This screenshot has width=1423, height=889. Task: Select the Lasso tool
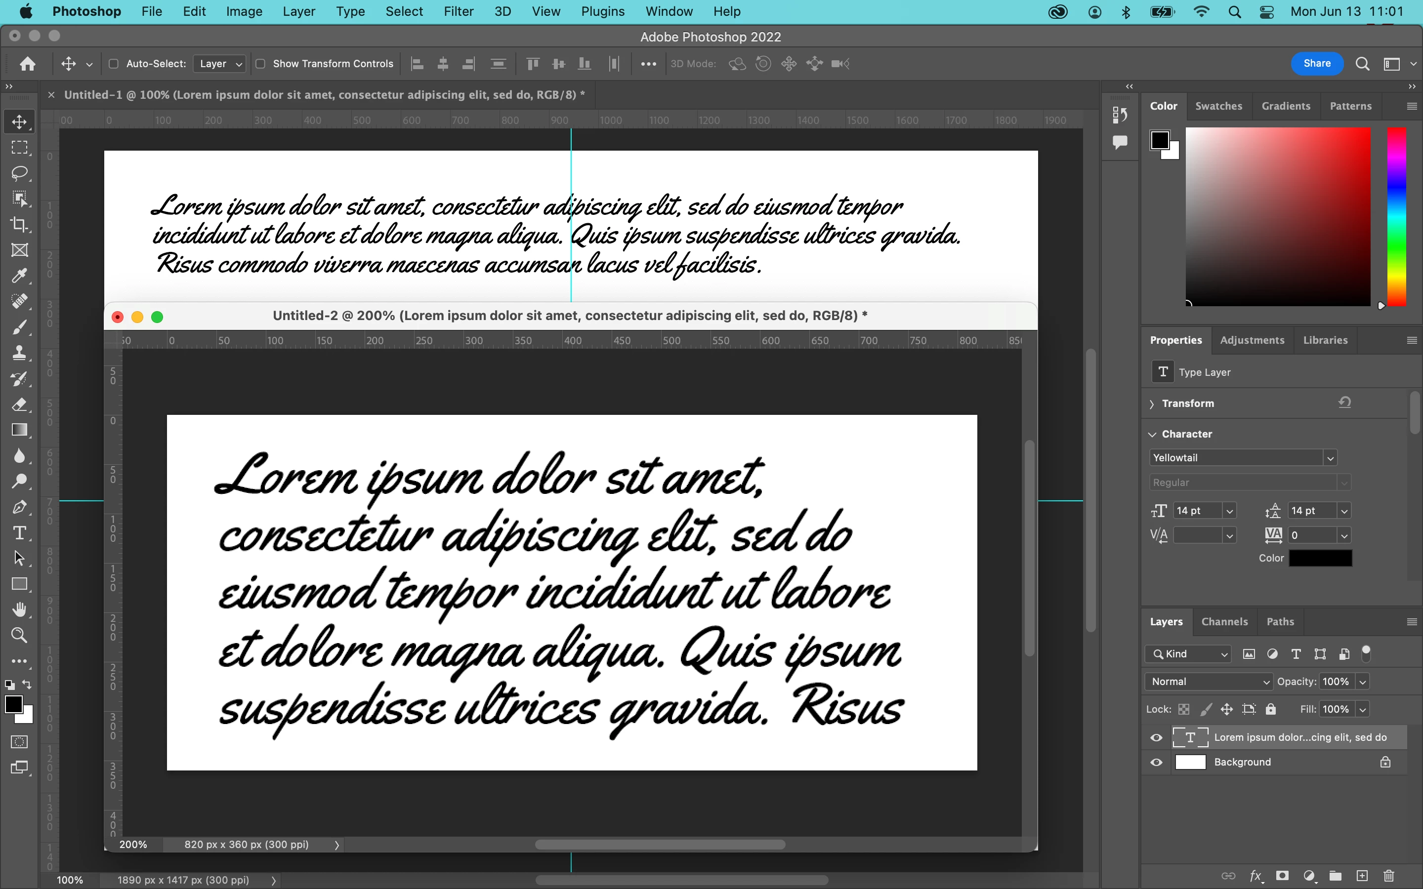tap(19, 173)
